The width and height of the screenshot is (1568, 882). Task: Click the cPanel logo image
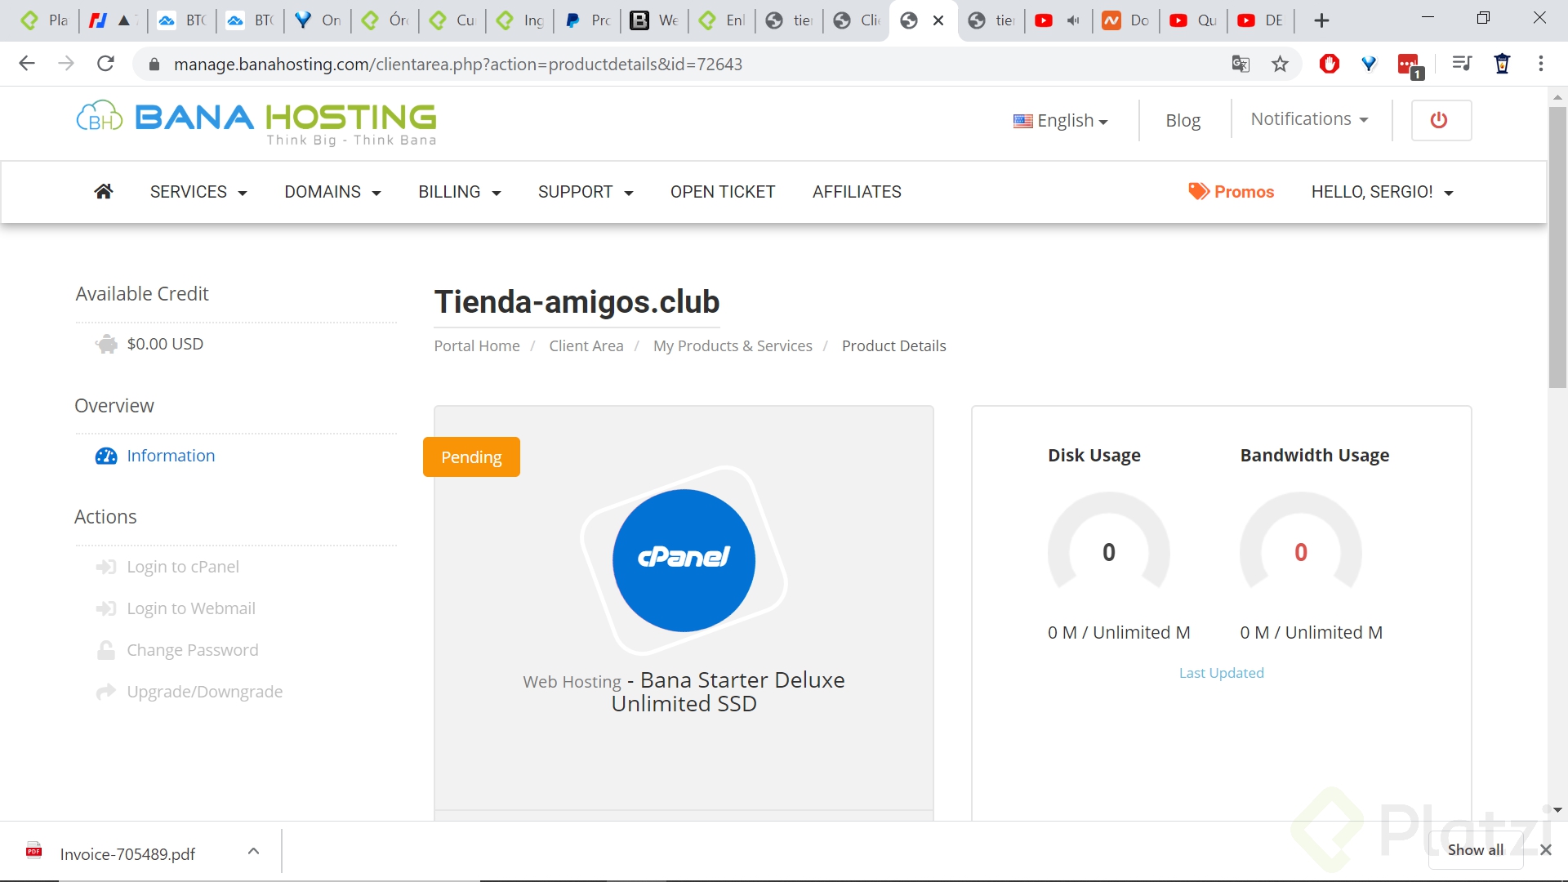(684, 560)
